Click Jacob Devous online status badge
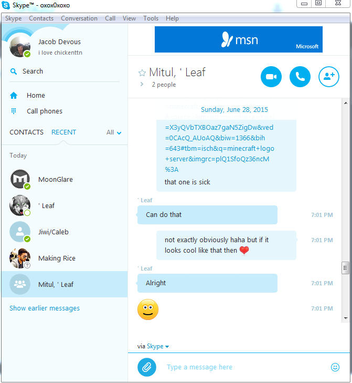This screenshot has height=383, width=352. 27,54
